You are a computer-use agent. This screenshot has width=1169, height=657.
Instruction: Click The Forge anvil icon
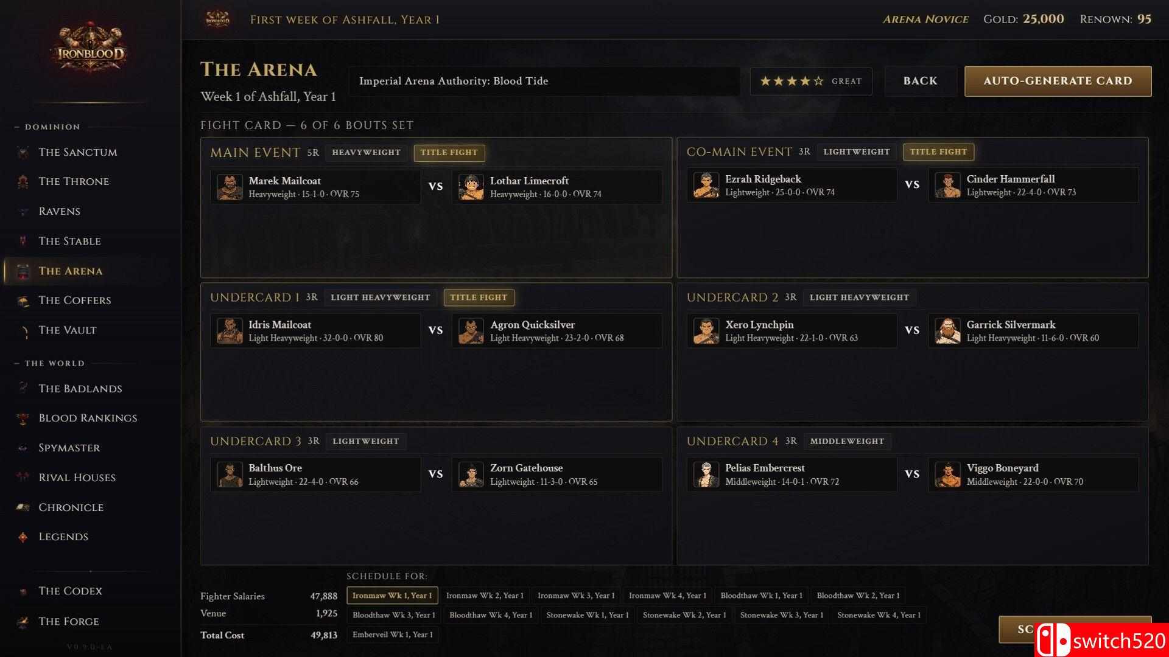pos(23,621)
